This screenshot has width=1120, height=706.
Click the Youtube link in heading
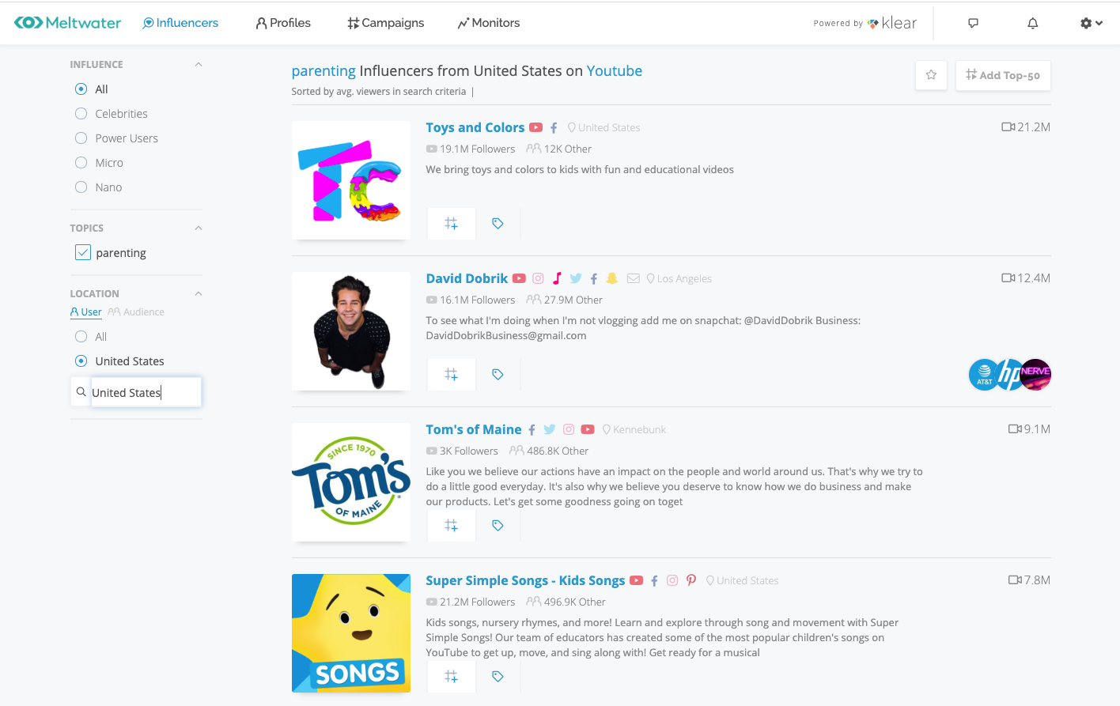click(615, 71)
